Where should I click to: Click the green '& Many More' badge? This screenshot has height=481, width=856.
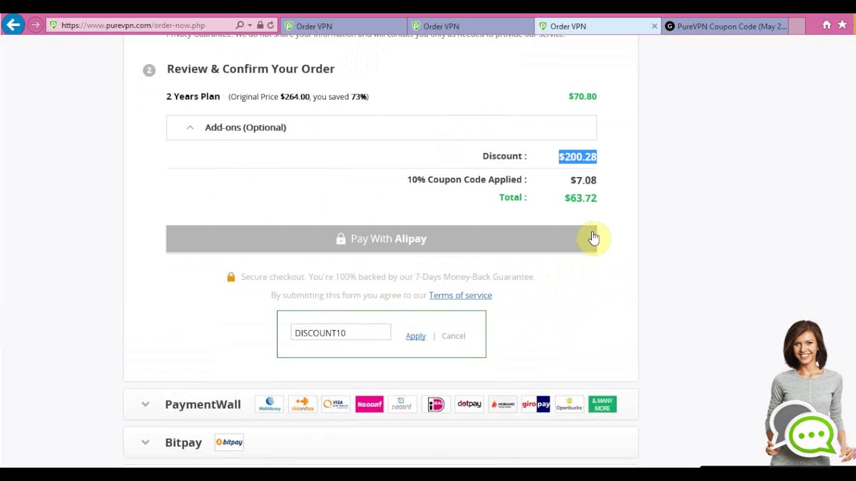[603, 404]
